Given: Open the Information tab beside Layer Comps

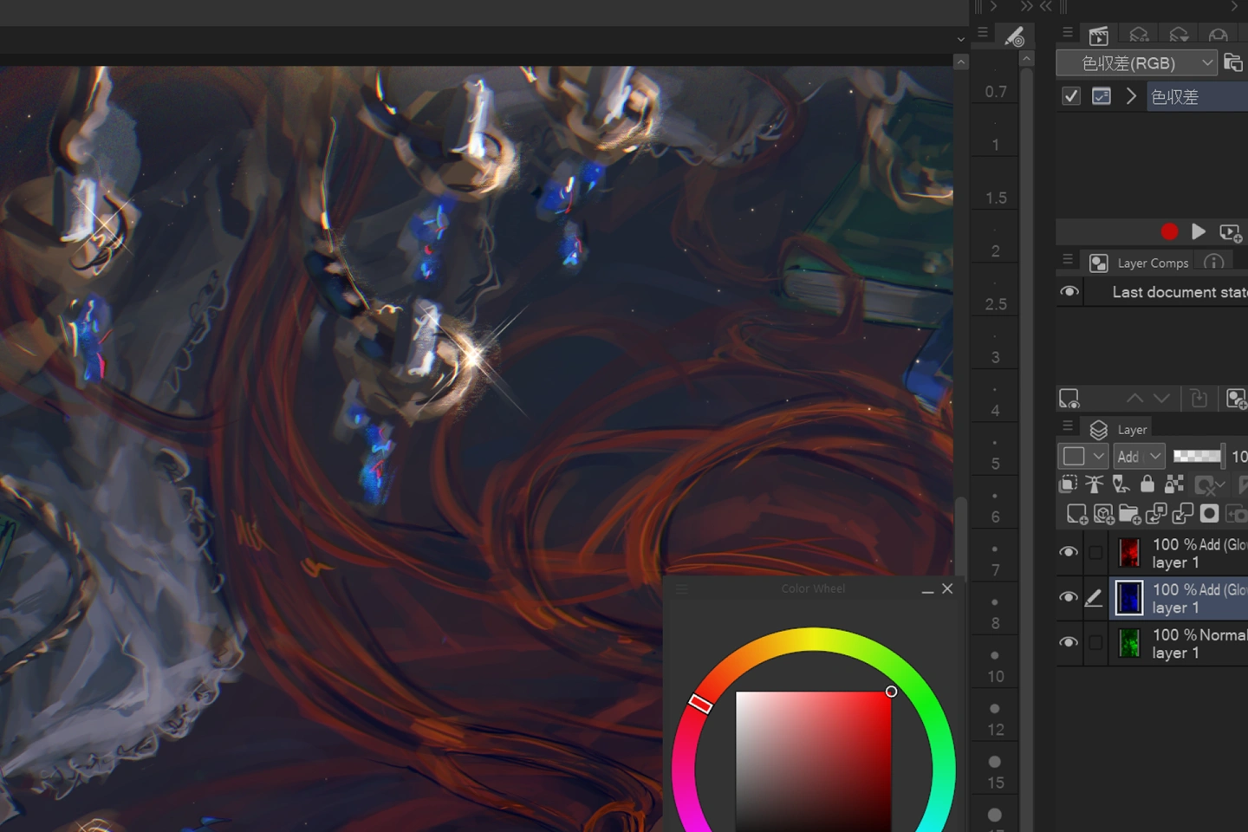Looking at the screenshot, I should pos(1214,262).
